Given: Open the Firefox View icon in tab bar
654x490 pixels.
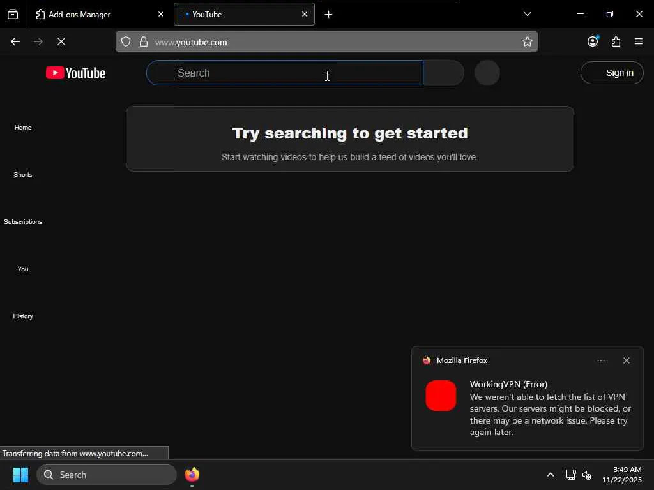Looking at the screenshot, I should [x=13, y=14].
